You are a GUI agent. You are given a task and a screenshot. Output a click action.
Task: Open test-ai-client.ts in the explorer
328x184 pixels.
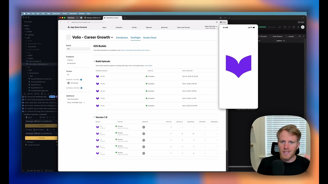pos(35,61)
